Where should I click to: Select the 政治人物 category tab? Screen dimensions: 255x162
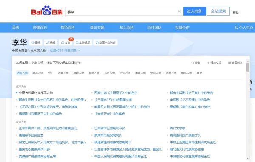click(x=38, y=73)
